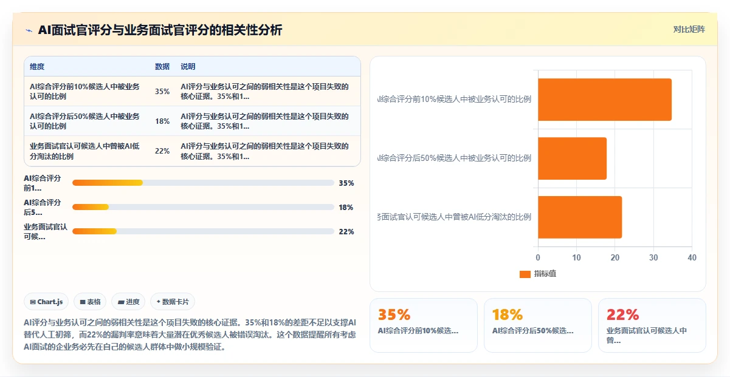This screenshot has width=730, height=377.
Task: Click the 数据 column header
Action: click(x=162, y=67)
